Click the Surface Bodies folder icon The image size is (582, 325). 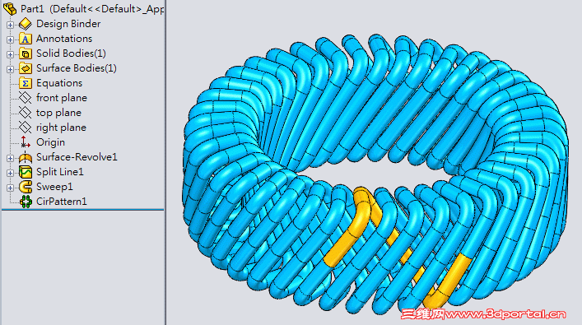pyautogui.click(x=26, y=68)
